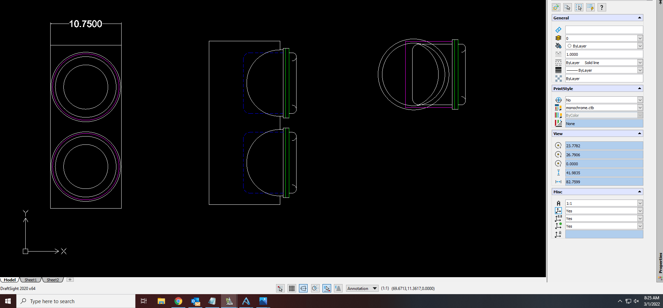Open Properties help question mark
Image resolution: width=663 pixels, height=308 pixels.
602,7
